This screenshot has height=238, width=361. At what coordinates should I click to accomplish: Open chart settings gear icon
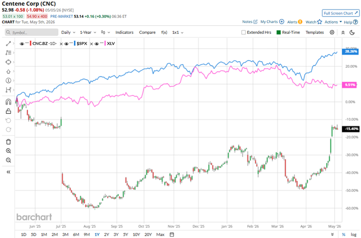332,32
